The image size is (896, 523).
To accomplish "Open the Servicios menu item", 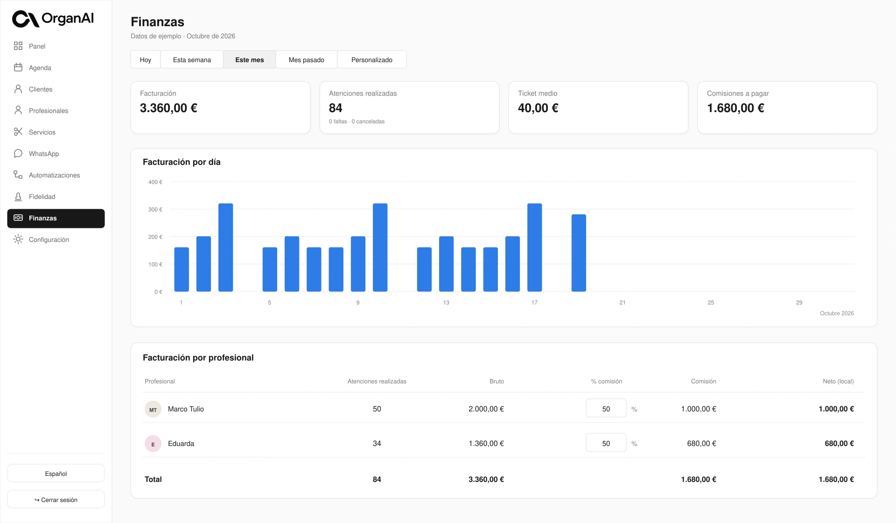I will coord(56,132).
